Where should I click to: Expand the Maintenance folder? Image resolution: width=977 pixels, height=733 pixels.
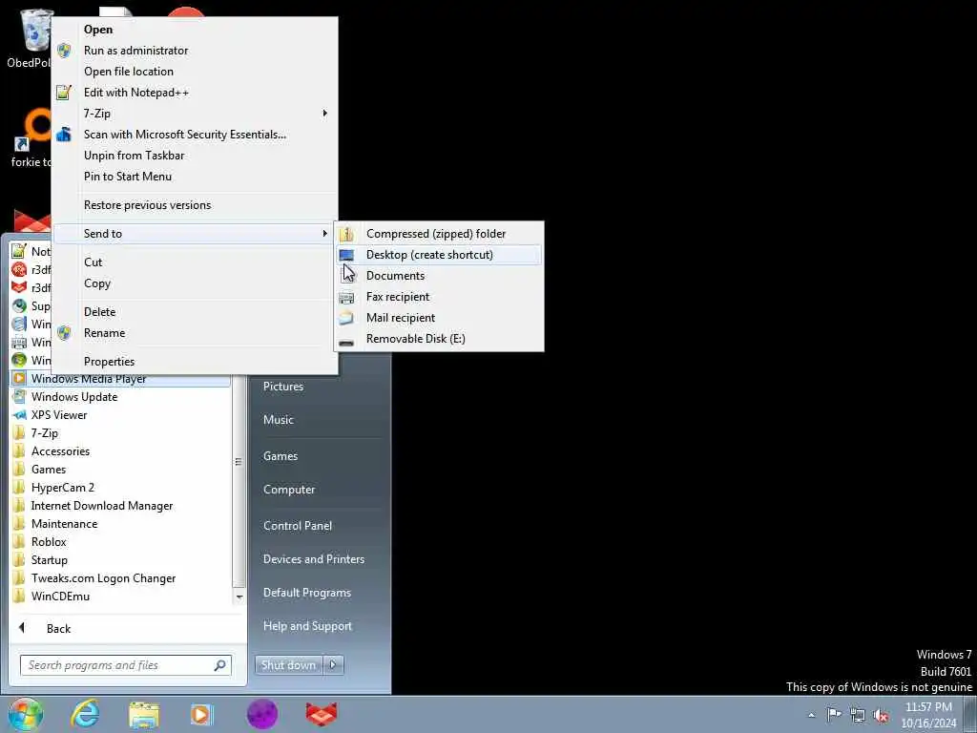click(121, 524)
